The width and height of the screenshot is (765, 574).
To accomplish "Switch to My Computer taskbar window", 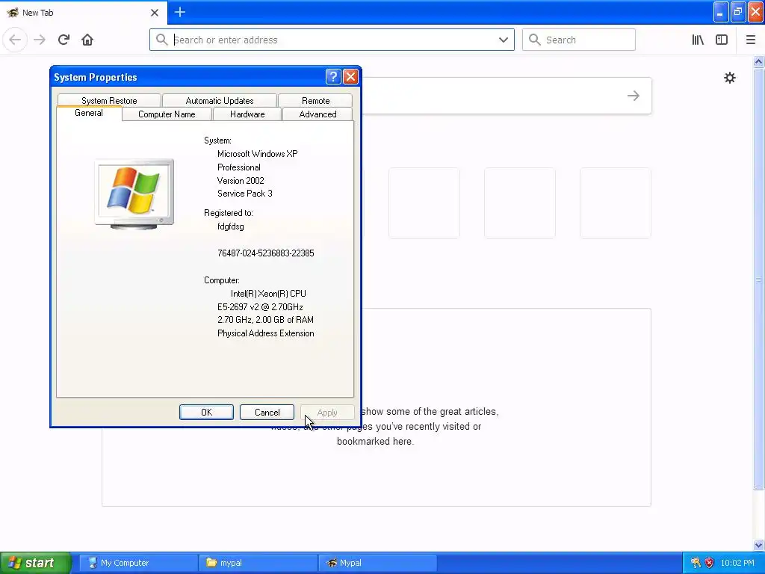I will click(138, 563).
